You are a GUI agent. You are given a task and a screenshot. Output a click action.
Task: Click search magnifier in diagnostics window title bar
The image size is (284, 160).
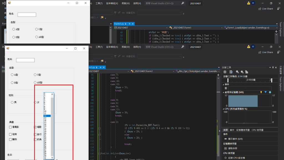(x=183, y=47)
